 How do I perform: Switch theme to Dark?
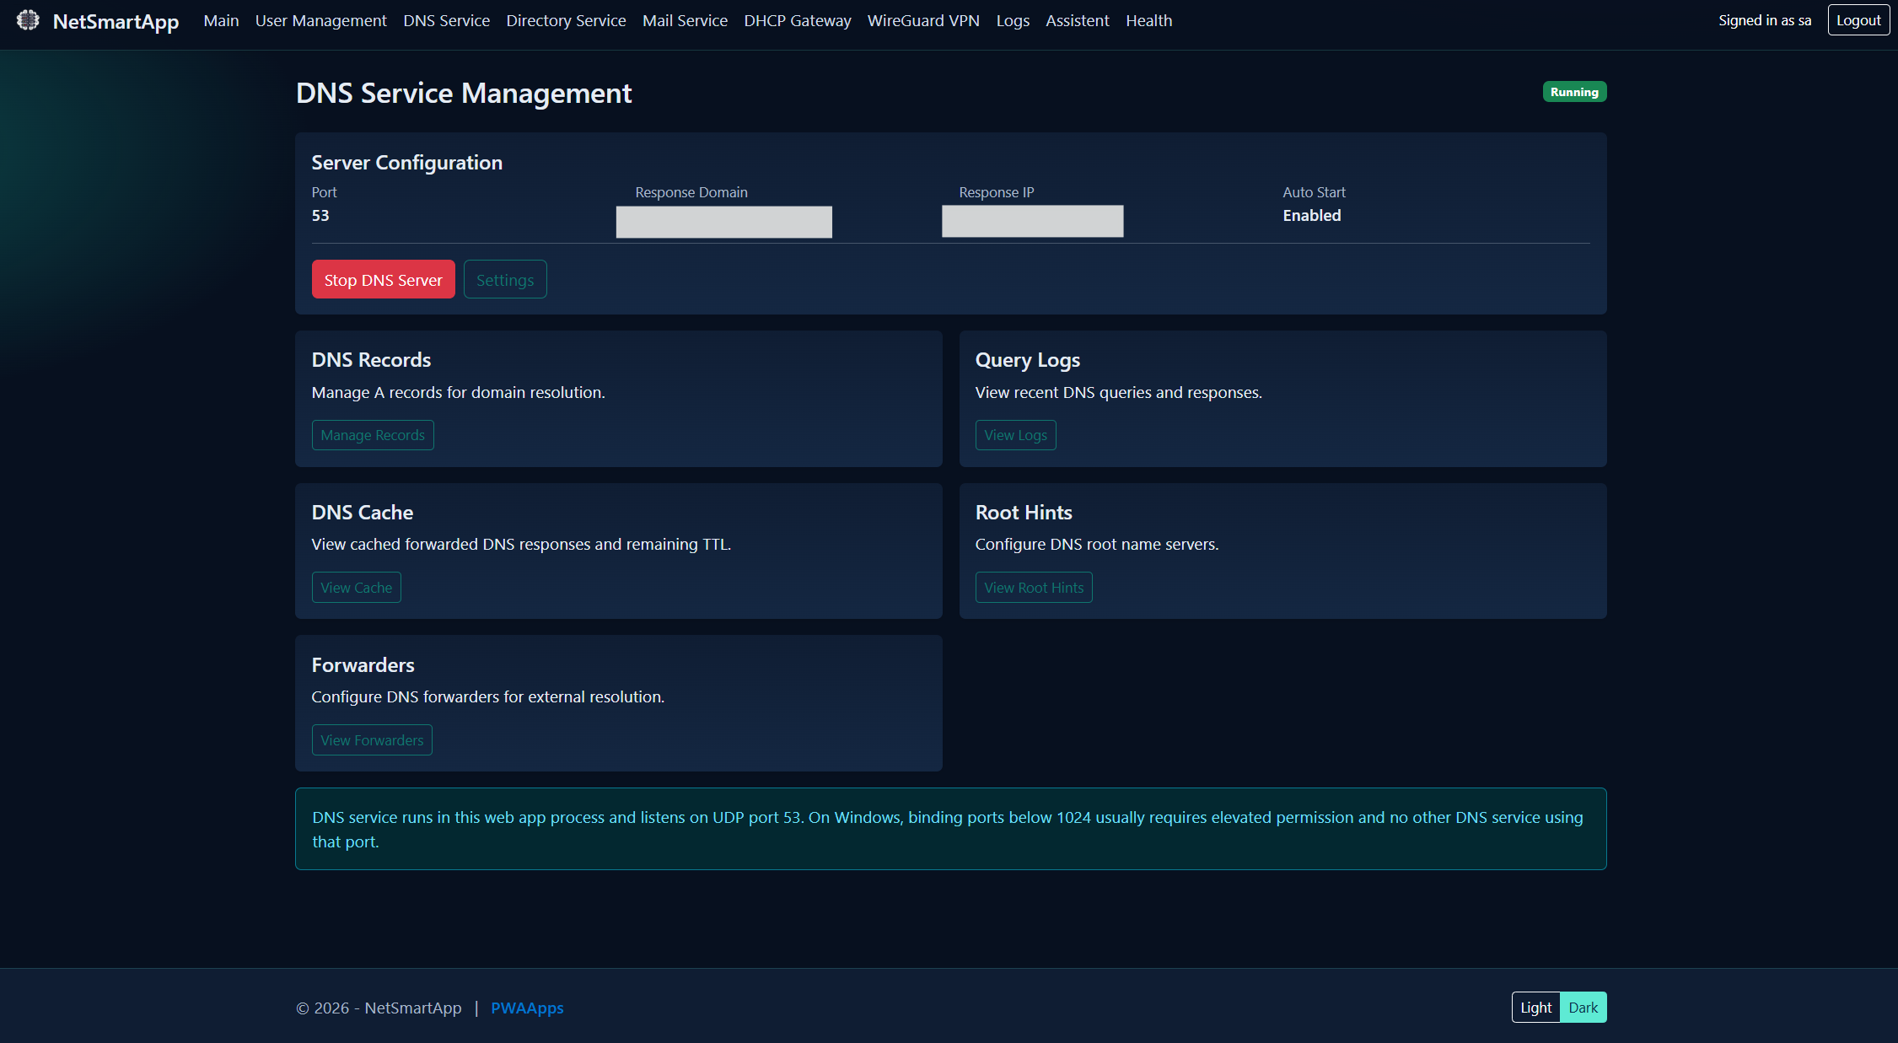(x=1583, y=1008)
